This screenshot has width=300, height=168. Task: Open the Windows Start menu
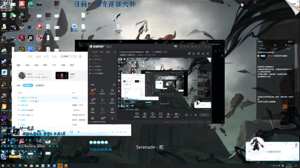pos(3,166)
